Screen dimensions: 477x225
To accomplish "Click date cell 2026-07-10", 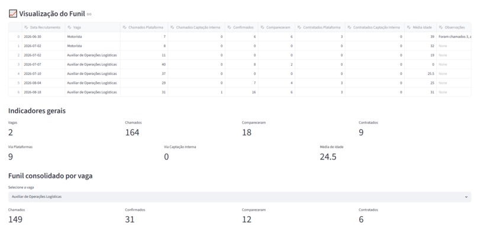I will coord(44,74).
